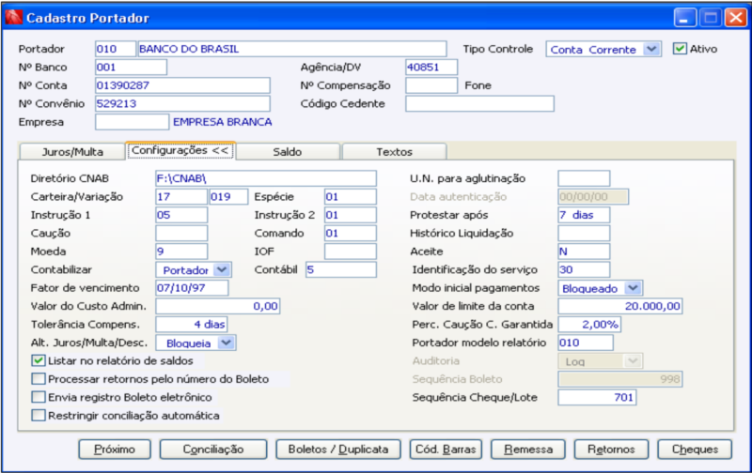The width and height of the screenshot is (752, 473).
Task: Click the Retornos button
Action: click(611, 449)
